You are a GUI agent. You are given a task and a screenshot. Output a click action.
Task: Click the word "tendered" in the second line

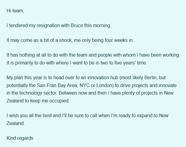(x=18, y=26)
